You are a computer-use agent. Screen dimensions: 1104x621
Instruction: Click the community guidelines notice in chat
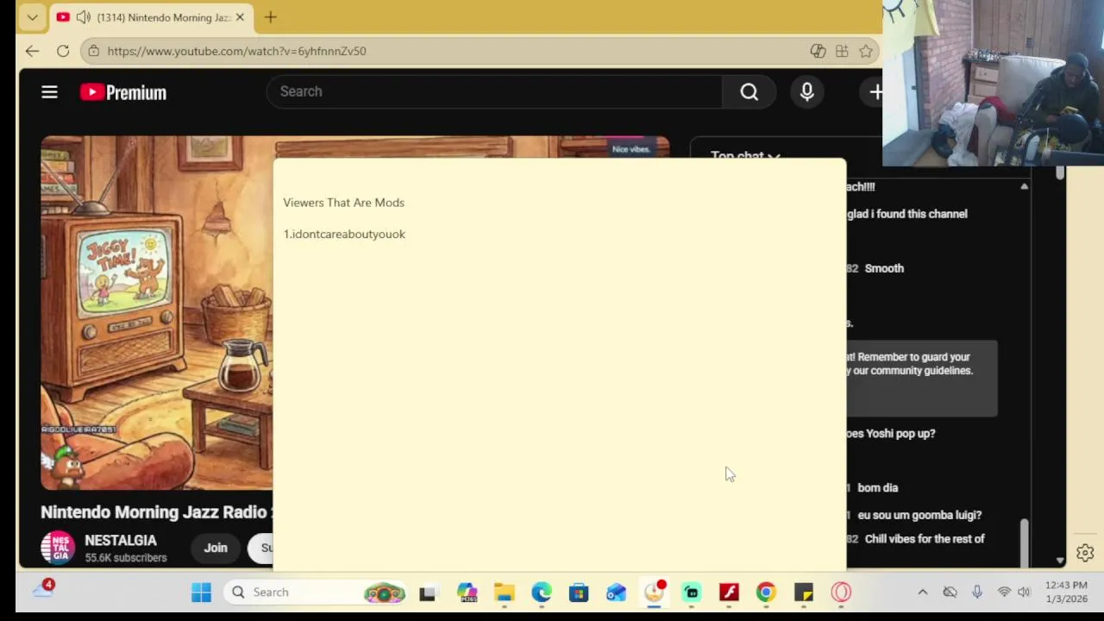(922, 378)
